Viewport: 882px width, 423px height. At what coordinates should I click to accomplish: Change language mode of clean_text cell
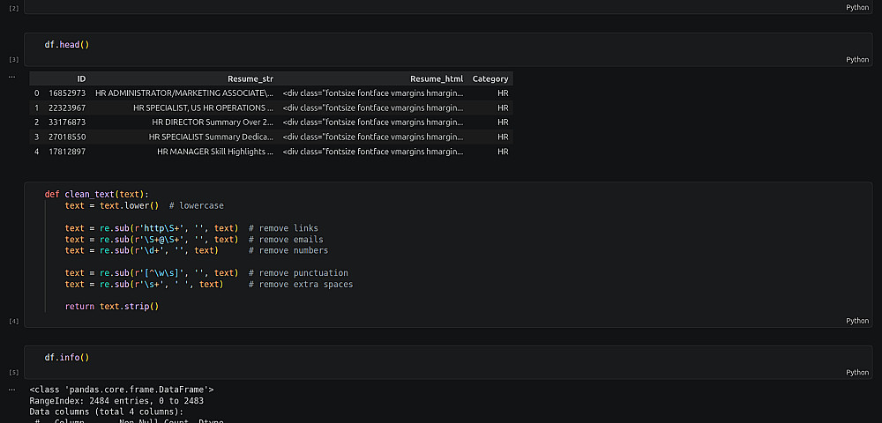(x=857, y=321)
